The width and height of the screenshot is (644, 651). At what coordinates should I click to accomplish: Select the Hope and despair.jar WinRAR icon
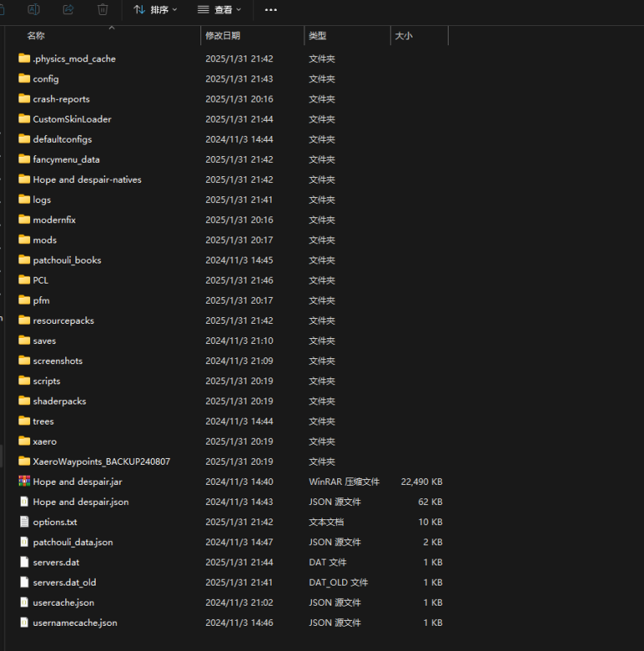coord(24,482)
